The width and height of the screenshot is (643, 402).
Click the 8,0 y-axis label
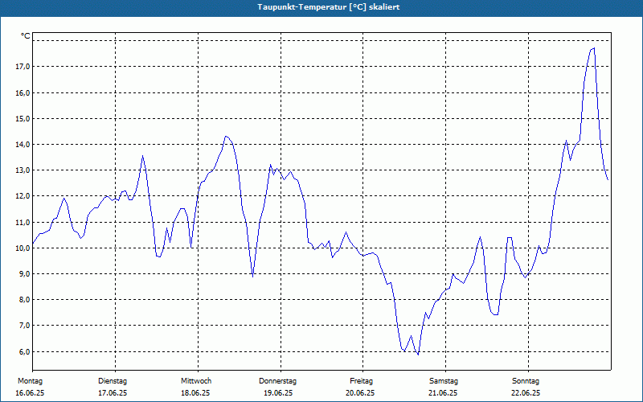[23, 300]
